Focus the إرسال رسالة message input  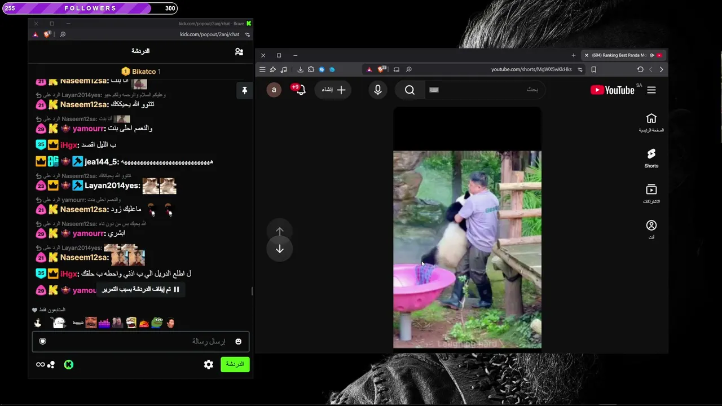tap(140, 342)
